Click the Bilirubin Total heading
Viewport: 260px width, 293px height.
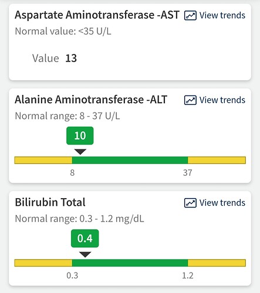50,202
